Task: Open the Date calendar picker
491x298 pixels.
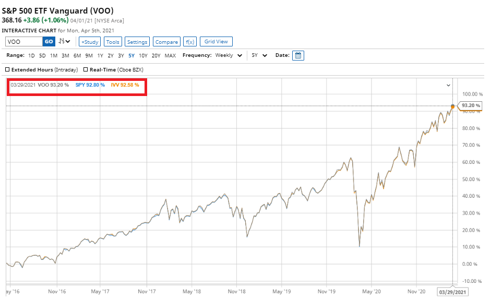Action: [298, 55]
